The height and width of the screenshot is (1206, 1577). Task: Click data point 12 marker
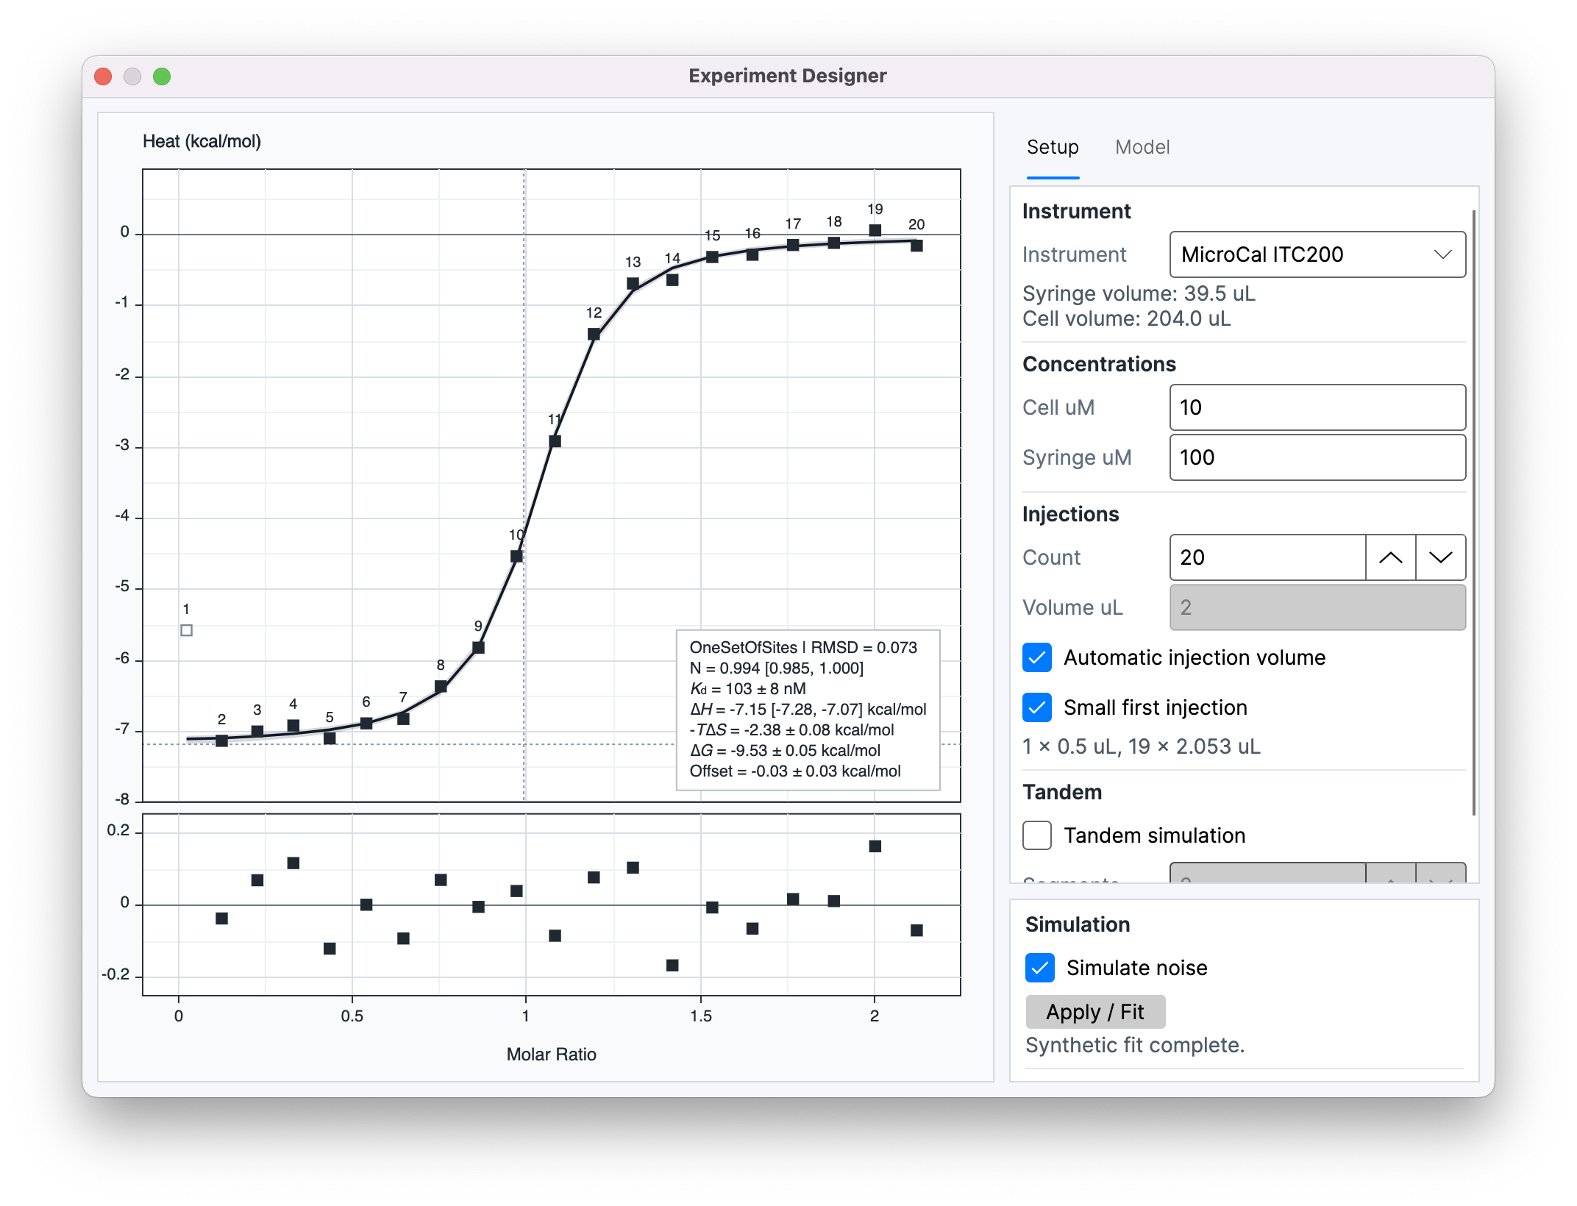point(594,334)
